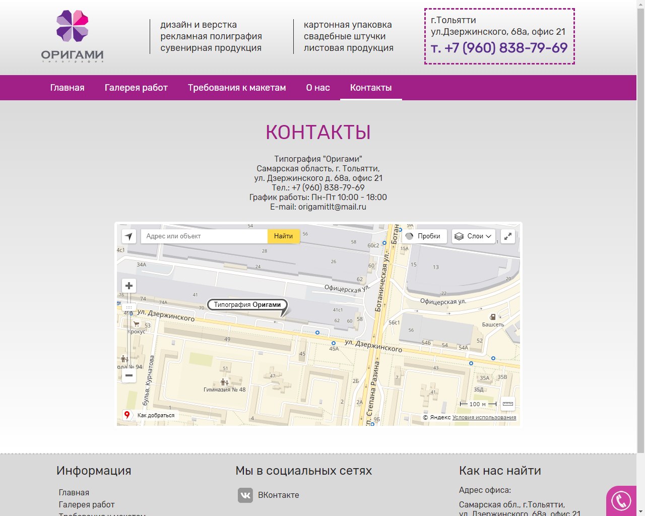The image size is (645, 516).
Task: Click the Как добраться directions link
Action: pyautogui.click(x=156, y=415)
